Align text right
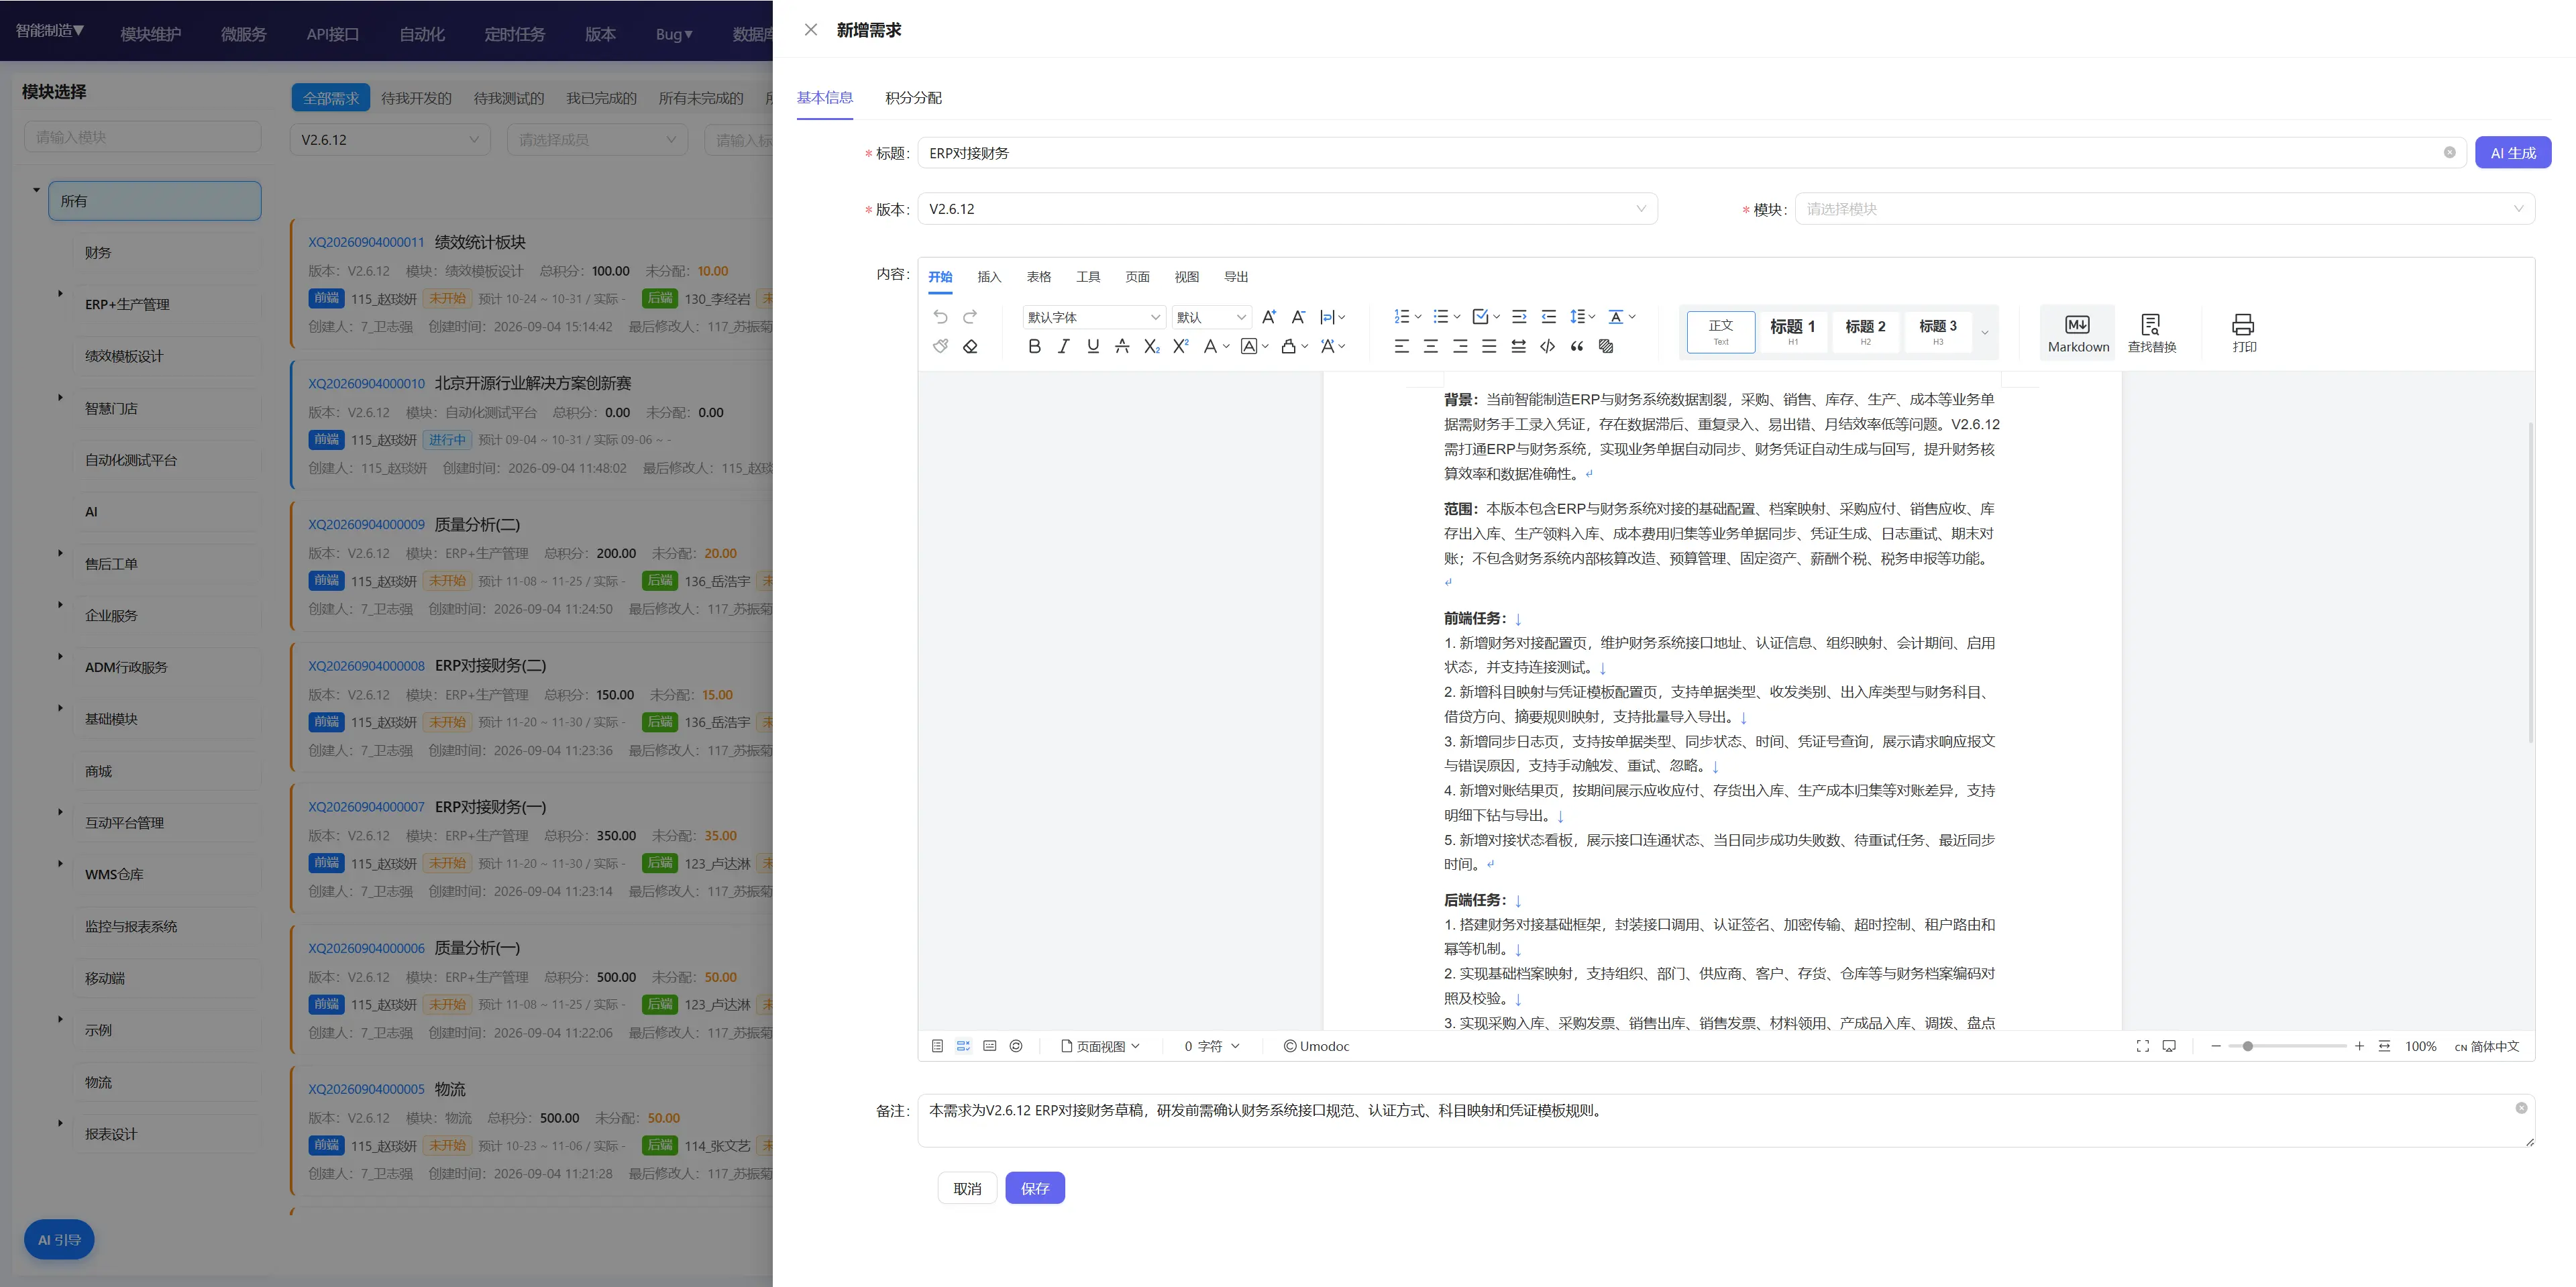This screenshot has width=2576, height=1287. (x=1461, y=346)
